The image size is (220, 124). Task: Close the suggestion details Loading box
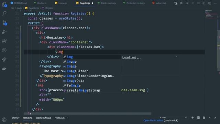(176, 56)
